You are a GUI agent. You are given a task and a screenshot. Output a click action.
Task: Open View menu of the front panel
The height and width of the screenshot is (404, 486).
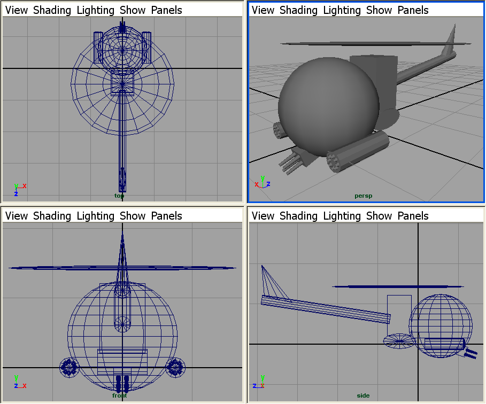pyautogui.click(x=16, y=216)
